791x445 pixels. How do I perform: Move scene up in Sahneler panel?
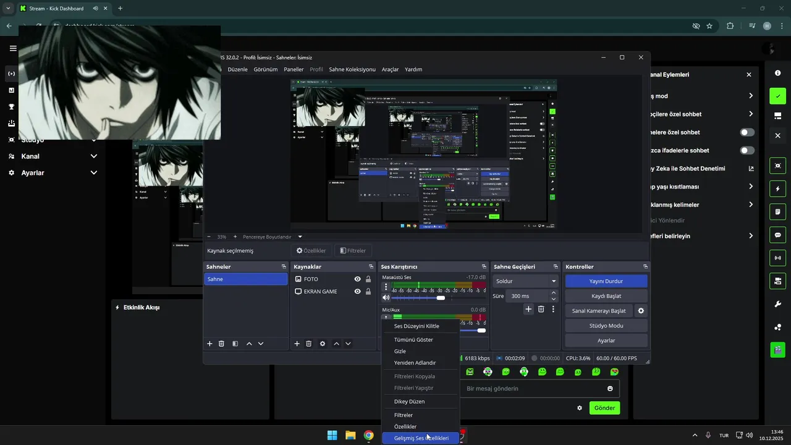(249, 344)
